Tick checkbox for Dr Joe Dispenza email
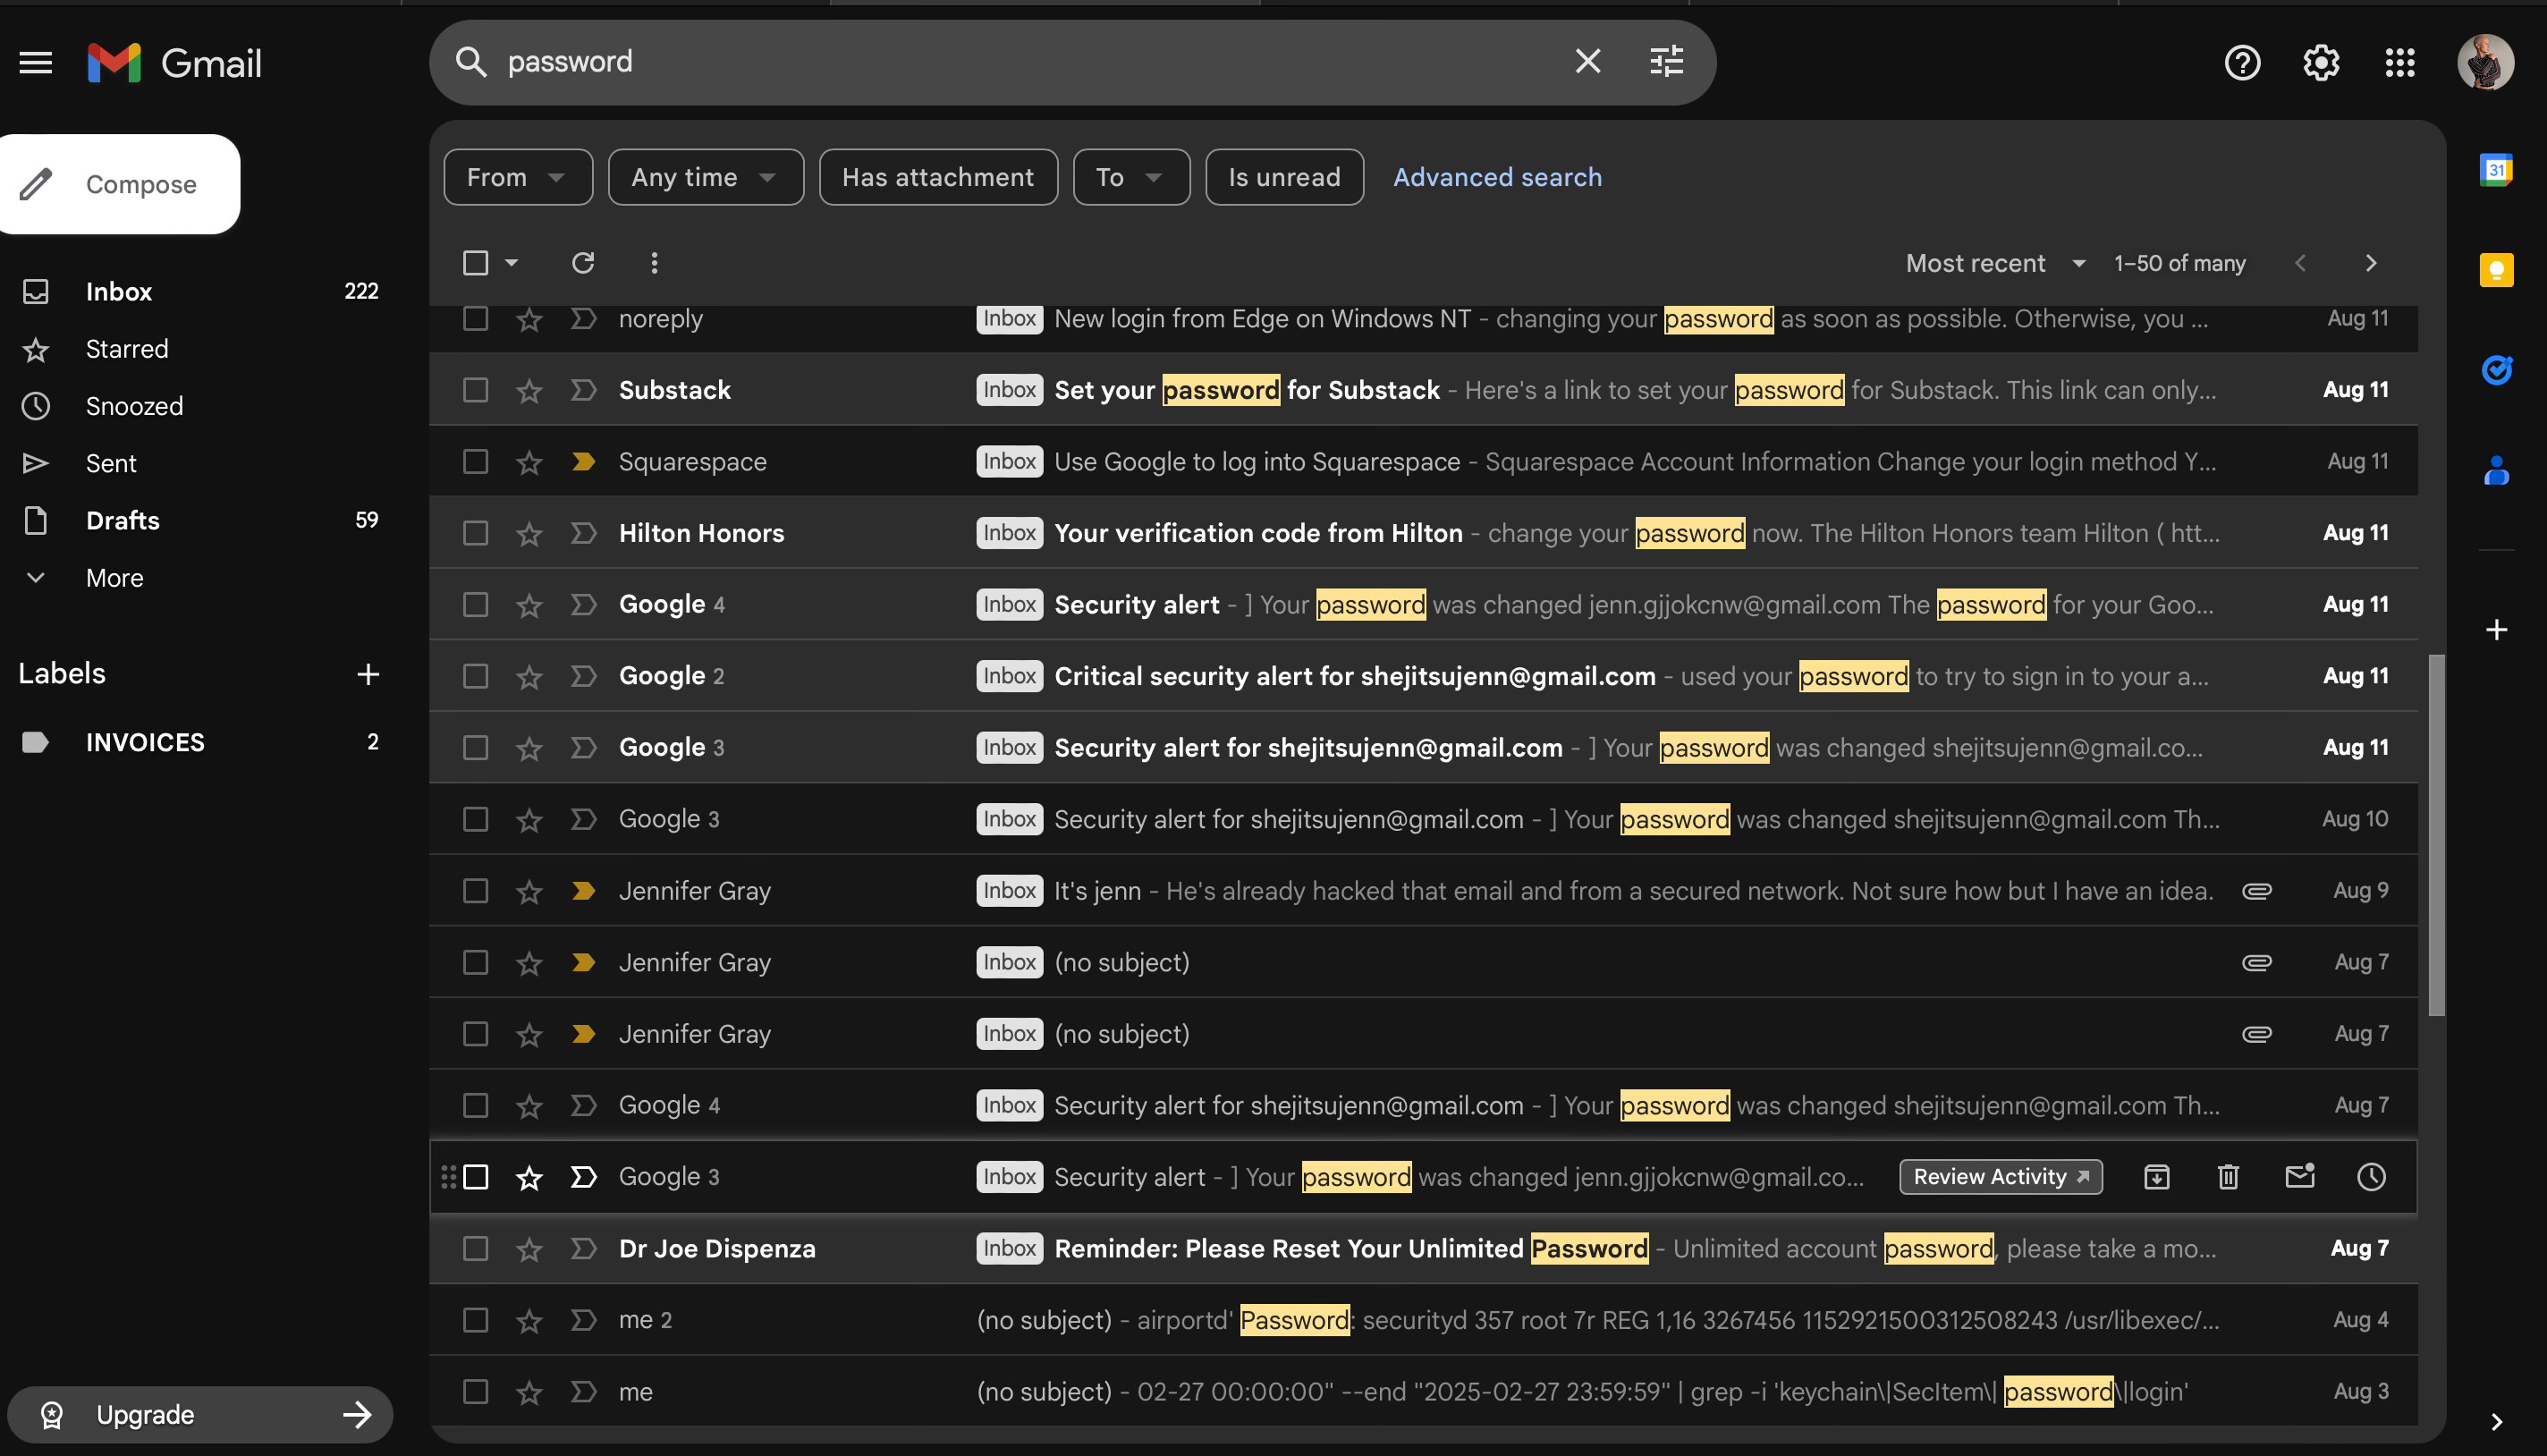 tap(476, 1248)
